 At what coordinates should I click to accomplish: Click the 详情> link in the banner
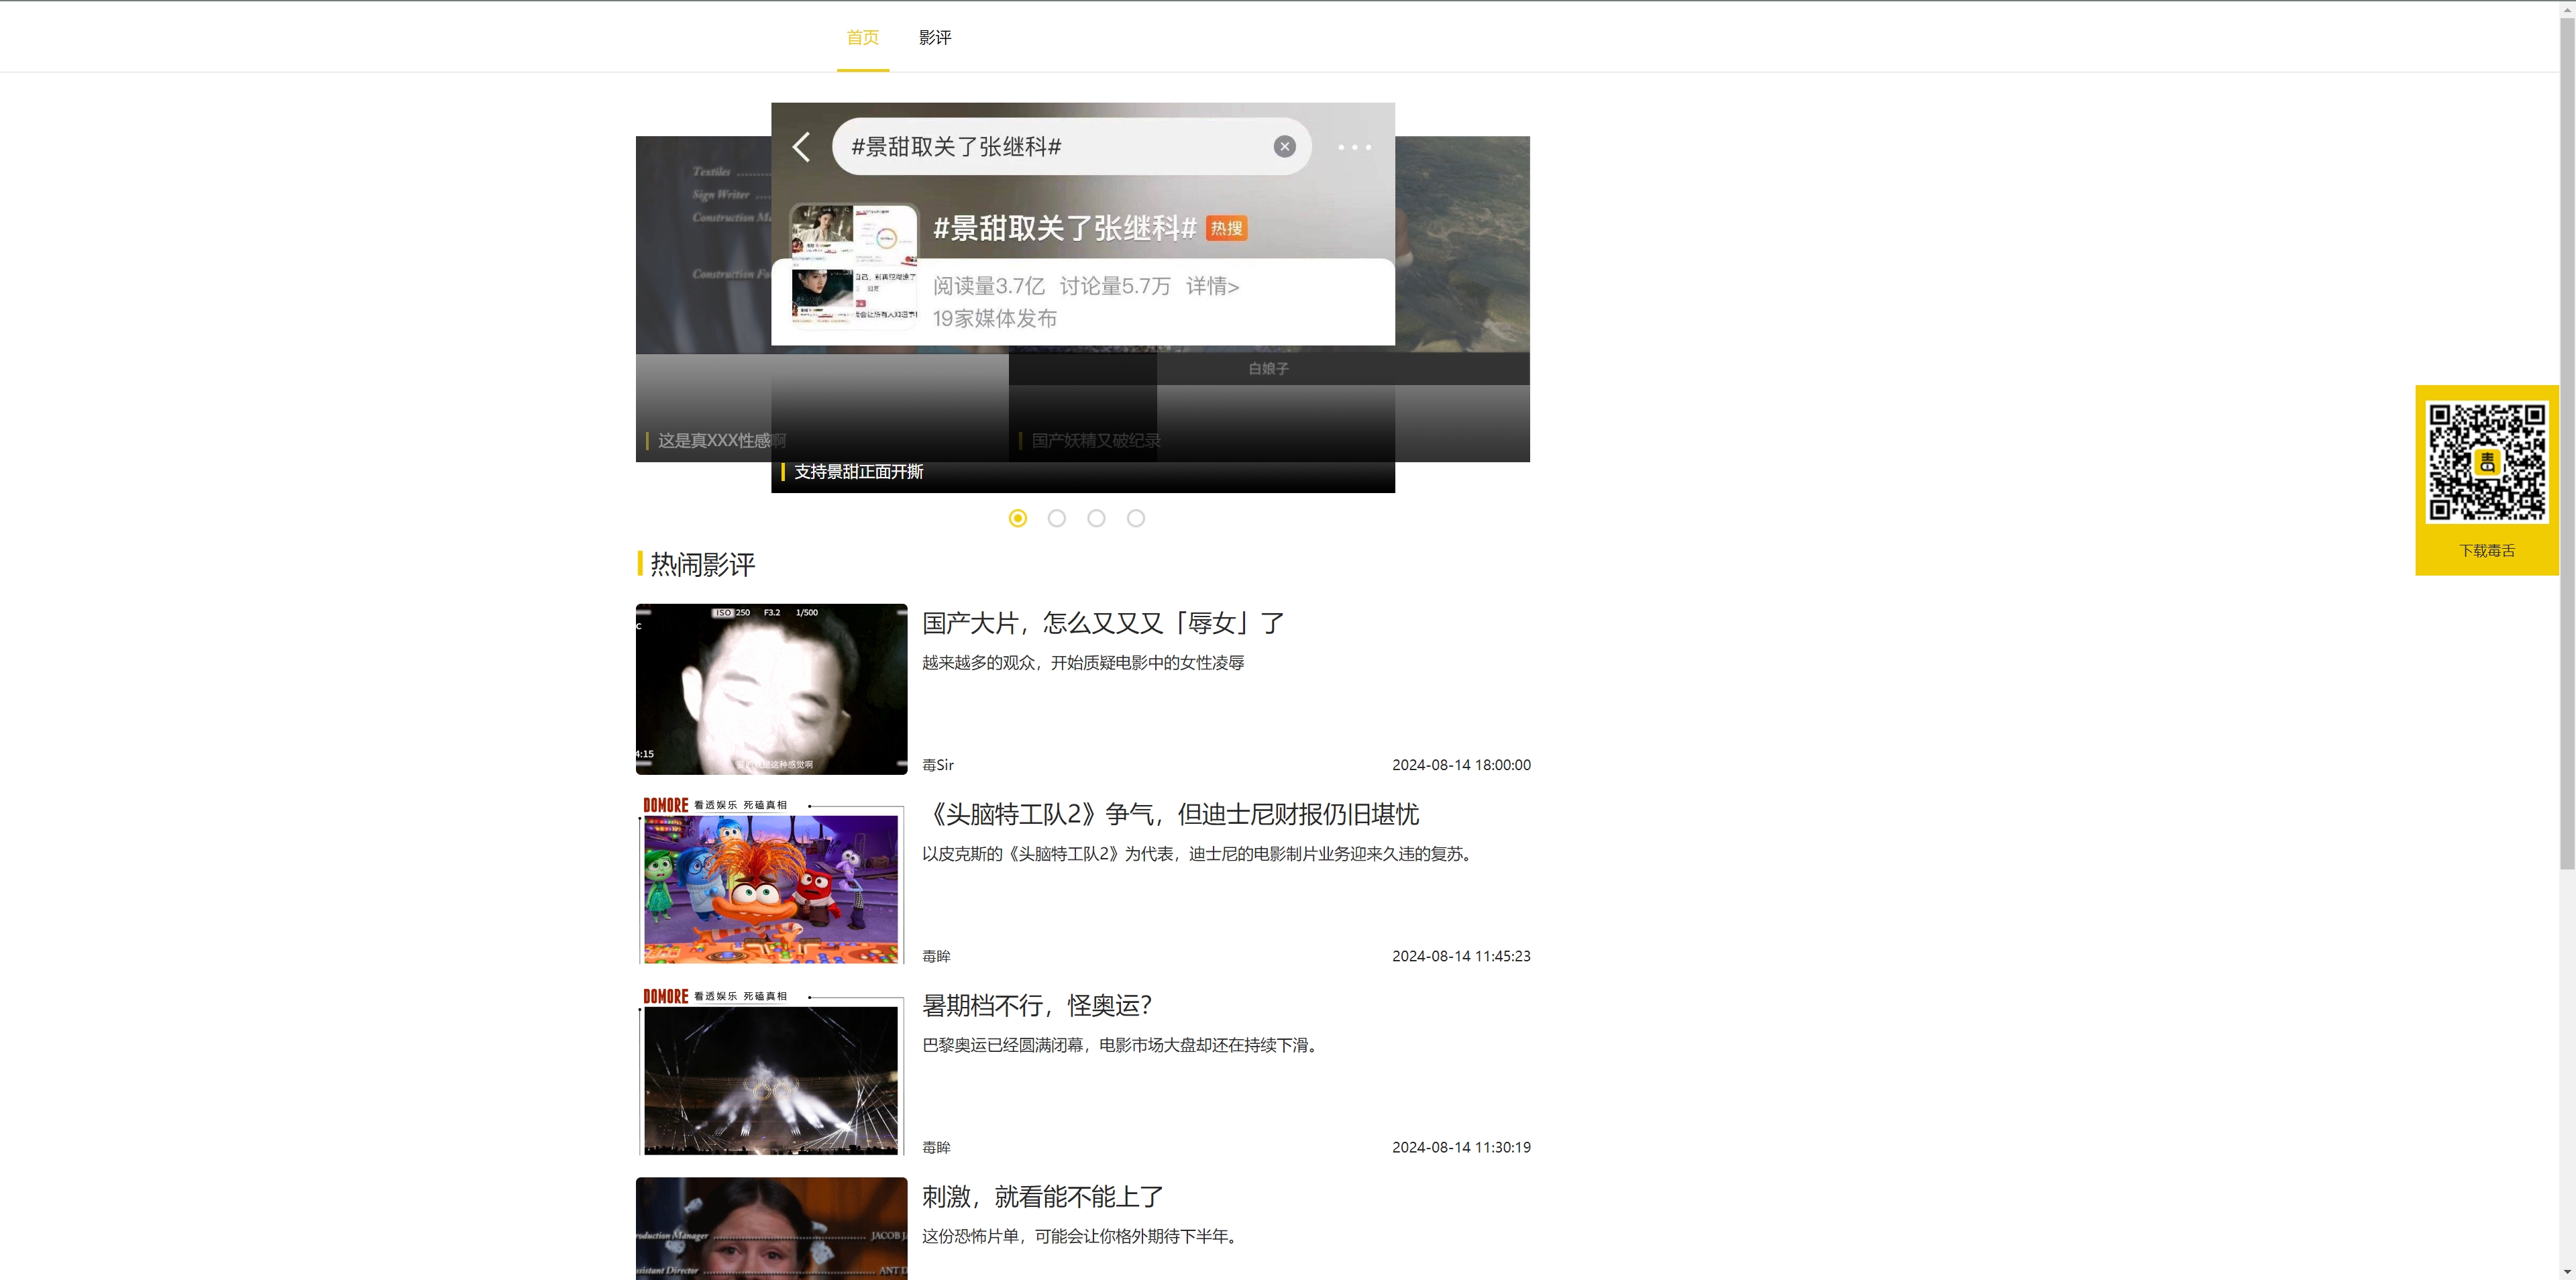tap(1212, 286)
